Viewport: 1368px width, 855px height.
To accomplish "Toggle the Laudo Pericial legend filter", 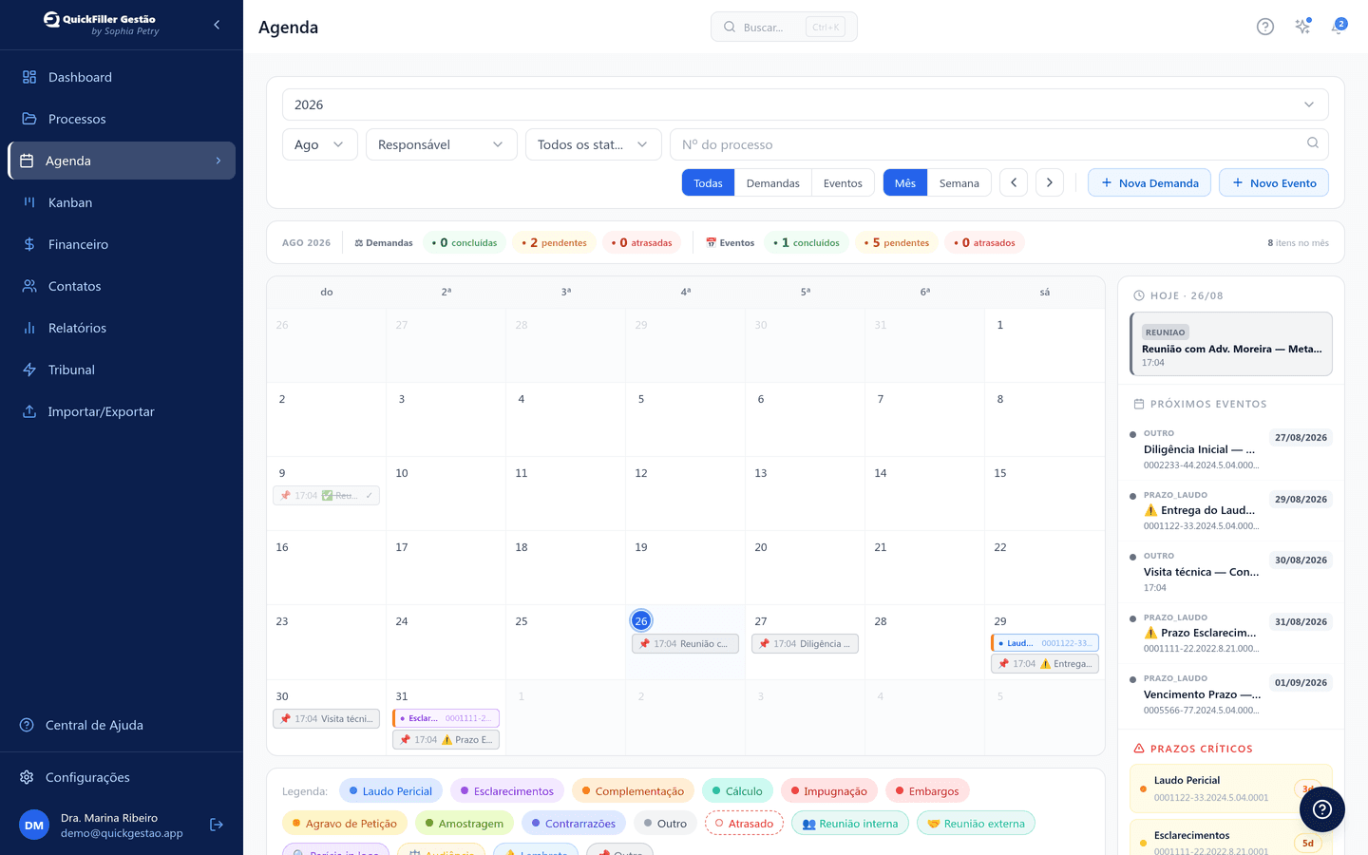I will [390, 790].
